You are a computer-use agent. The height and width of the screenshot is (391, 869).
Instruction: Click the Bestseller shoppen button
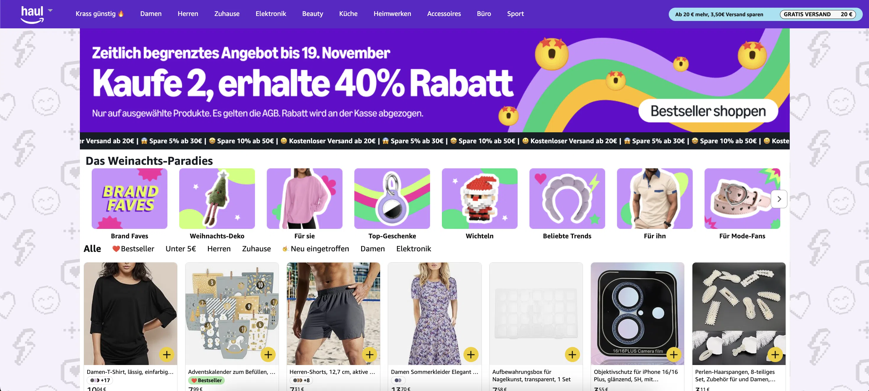(x=708, y=111)
